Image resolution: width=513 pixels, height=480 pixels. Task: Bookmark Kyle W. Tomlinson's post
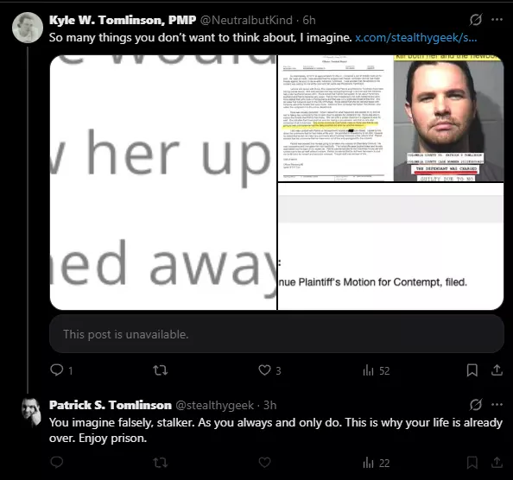pos(472,370)
